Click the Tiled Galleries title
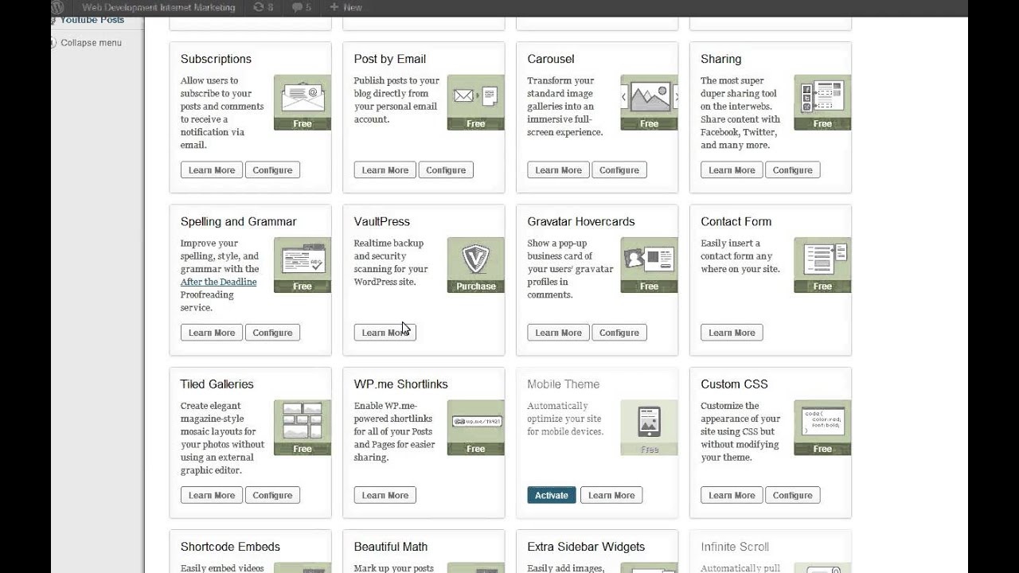Screen dimensions: 1019x573 [x=217, y=384]
